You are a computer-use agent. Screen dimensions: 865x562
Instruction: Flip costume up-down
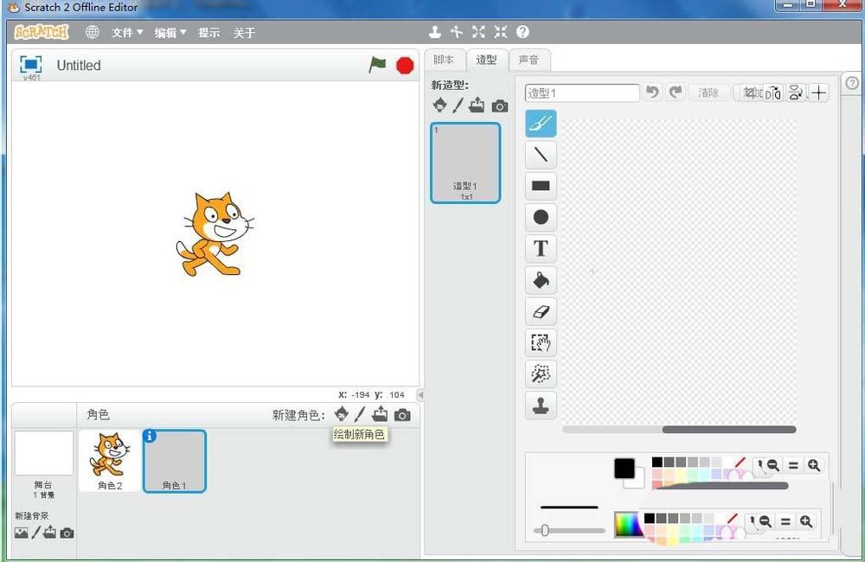pyautogui.click(x=796, y=93)
